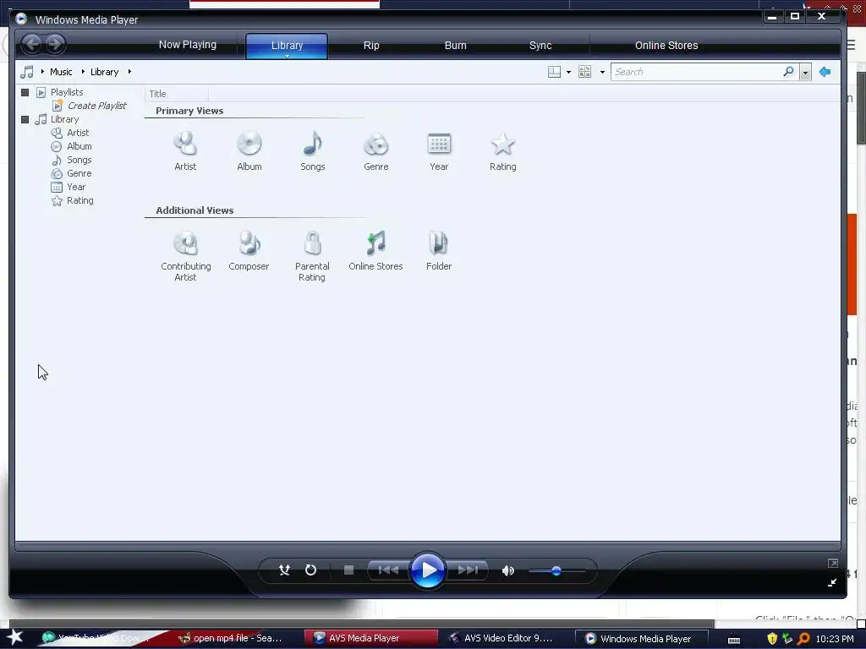Adjust the volume slider
The height and width of the screenshot is (649, 866).
point(556,571)
